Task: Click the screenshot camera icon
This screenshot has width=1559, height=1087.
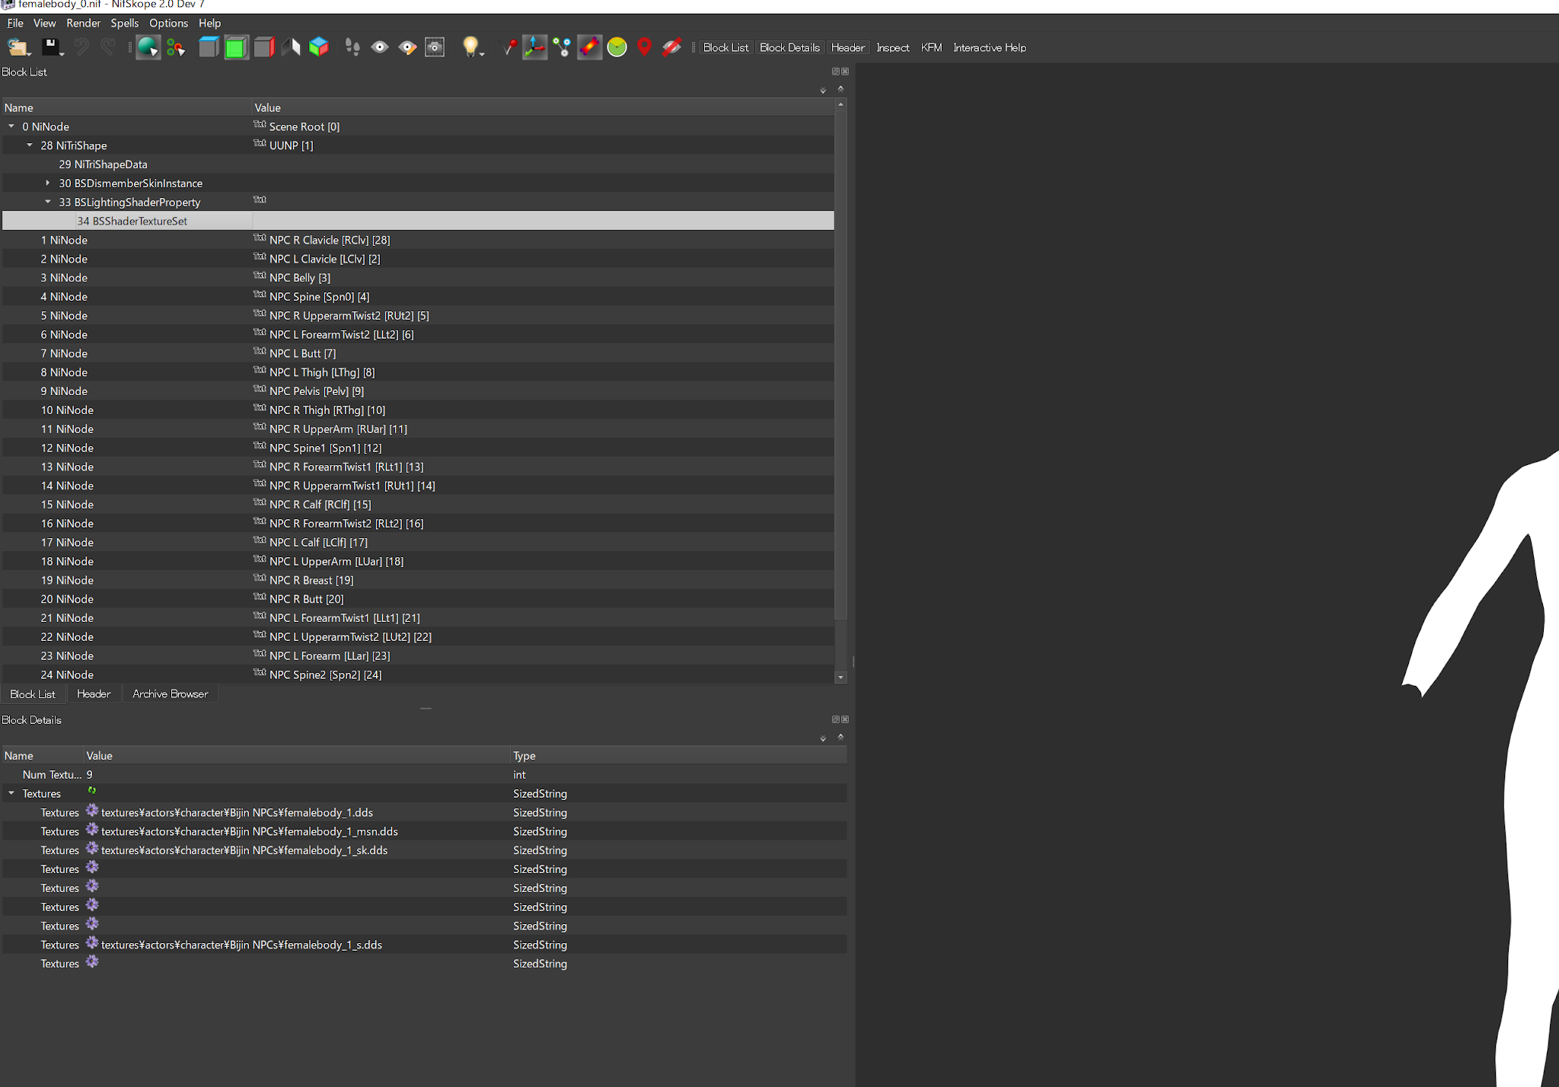Action: click(435, 47)
